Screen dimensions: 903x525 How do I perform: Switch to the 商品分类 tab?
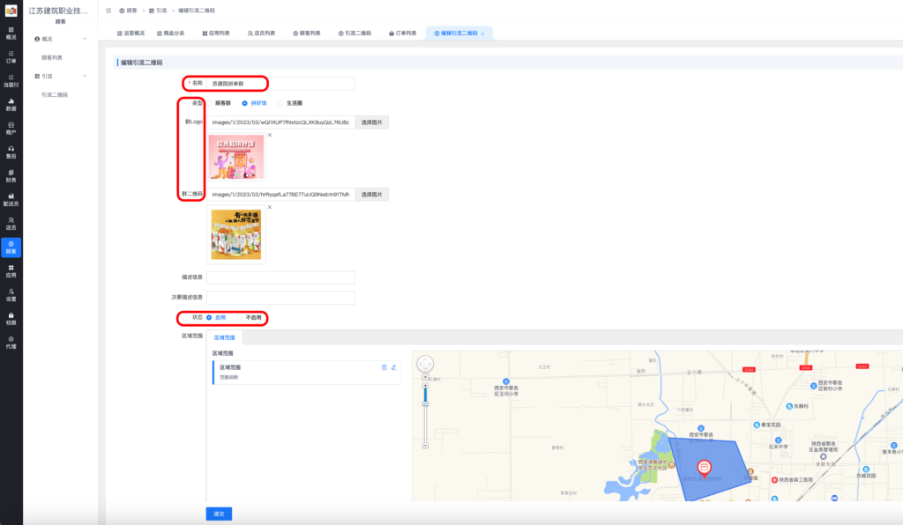170,33
